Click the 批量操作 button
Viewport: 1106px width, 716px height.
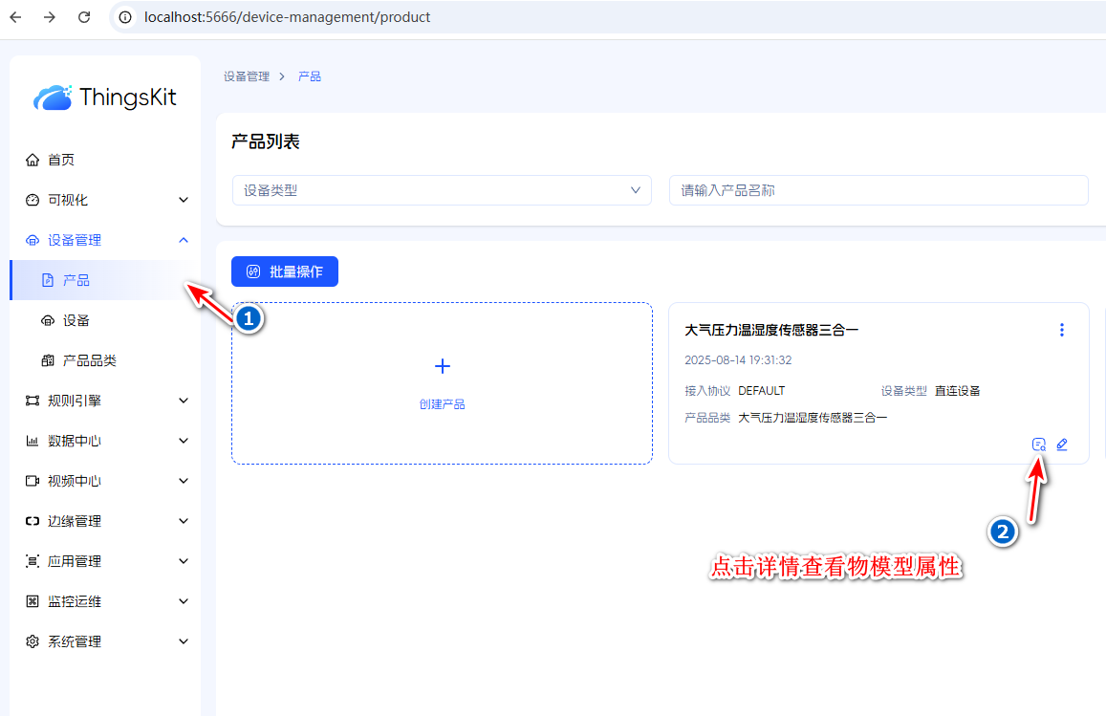285,271
